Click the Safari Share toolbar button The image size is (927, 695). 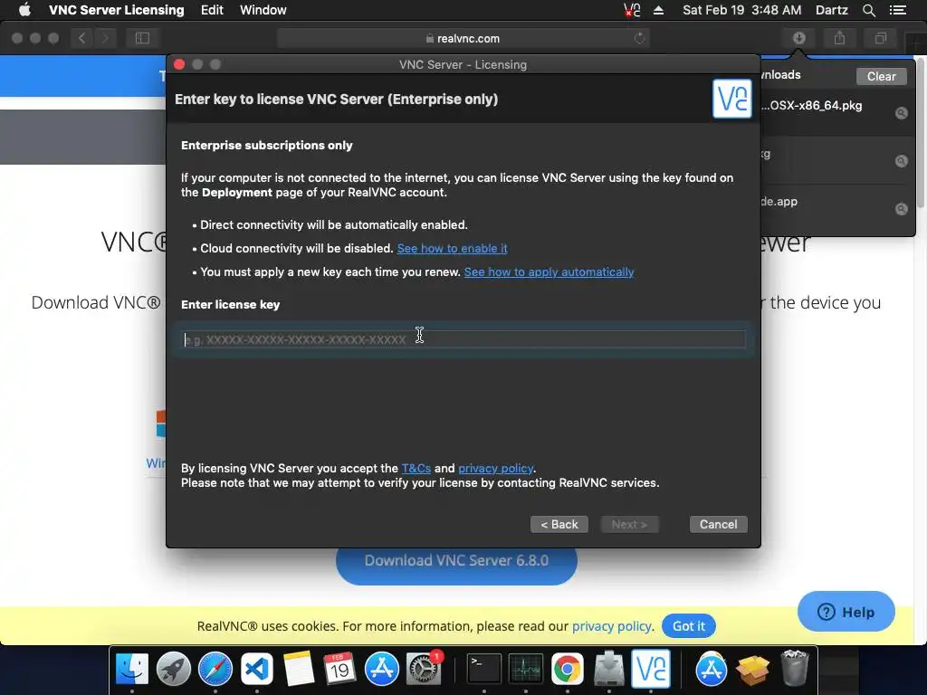(x=839, y=38)
